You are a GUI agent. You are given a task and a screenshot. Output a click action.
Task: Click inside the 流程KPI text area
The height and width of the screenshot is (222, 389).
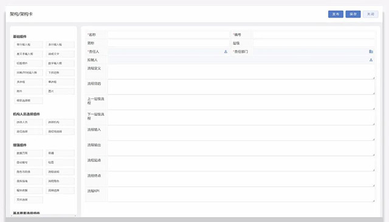pos(241,195)
